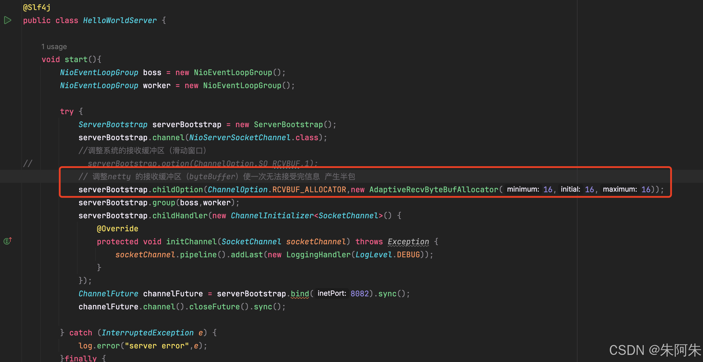Click the 'initial:' parameter hint

[570, 189]
